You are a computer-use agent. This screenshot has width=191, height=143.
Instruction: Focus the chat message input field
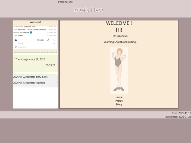[35, 47]
